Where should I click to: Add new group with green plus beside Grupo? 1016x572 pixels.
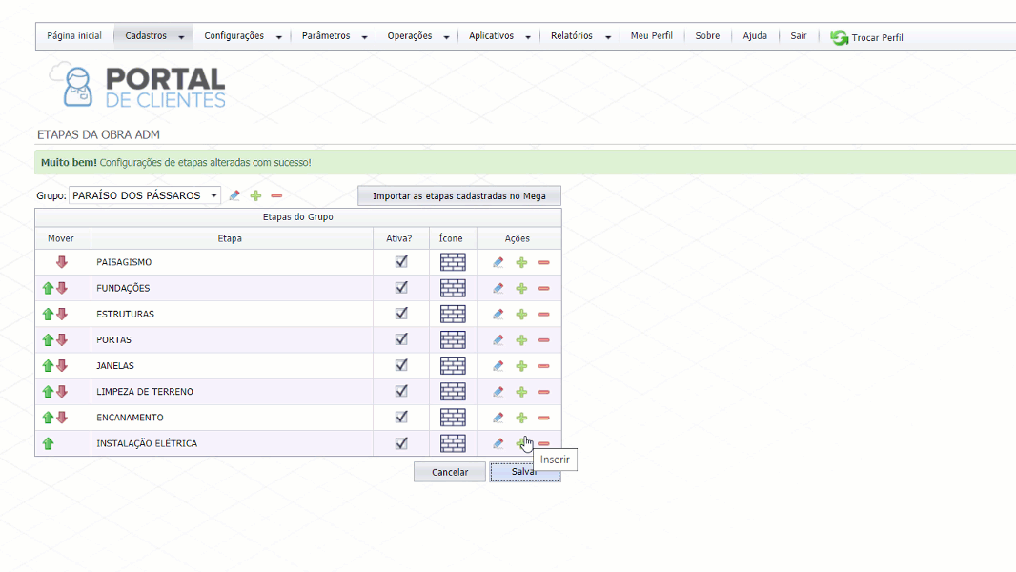255,195
